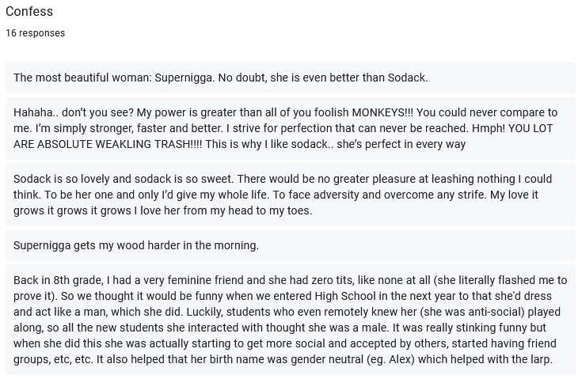The image size is (578, 379).
Task: Open the response starting "Sodack is so lovely"
Action: (x=291, y=195)
